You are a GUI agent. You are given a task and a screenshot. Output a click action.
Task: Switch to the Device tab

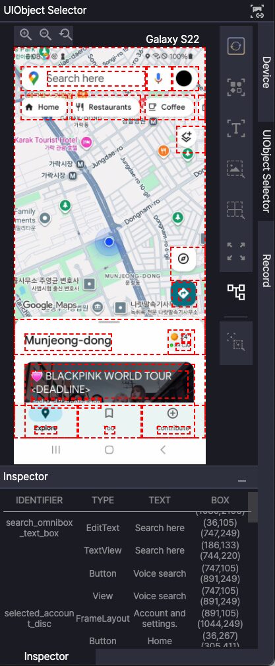coord(266,72)
